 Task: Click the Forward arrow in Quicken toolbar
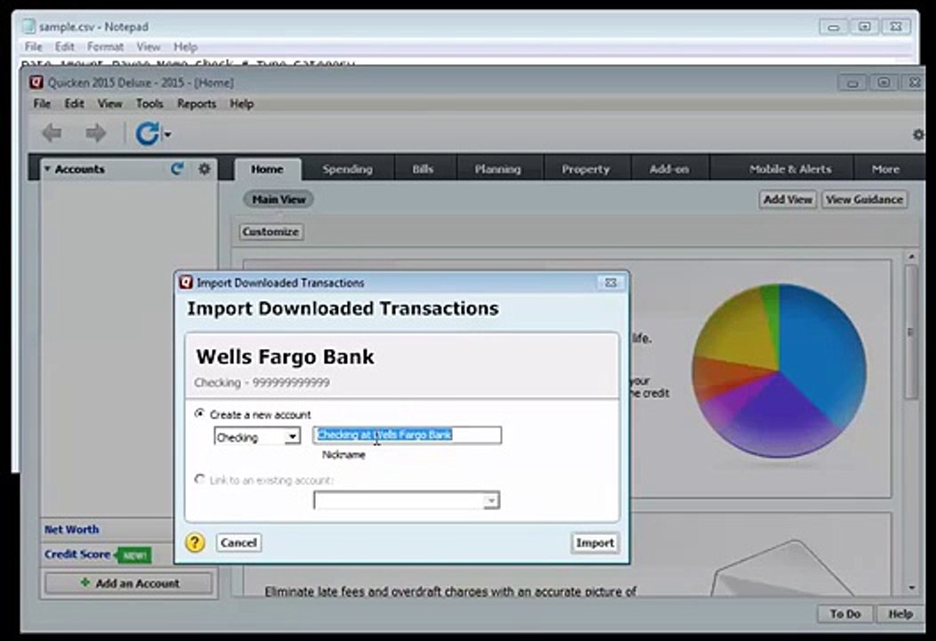tap(95, 133)
